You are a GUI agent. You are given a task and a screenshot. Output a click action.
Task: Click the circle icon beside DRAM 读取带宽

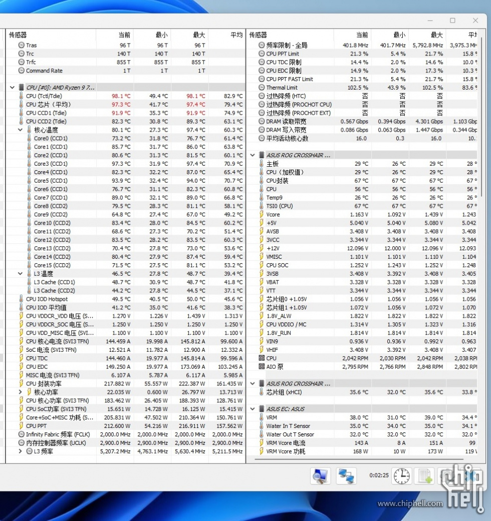(262, 121)
